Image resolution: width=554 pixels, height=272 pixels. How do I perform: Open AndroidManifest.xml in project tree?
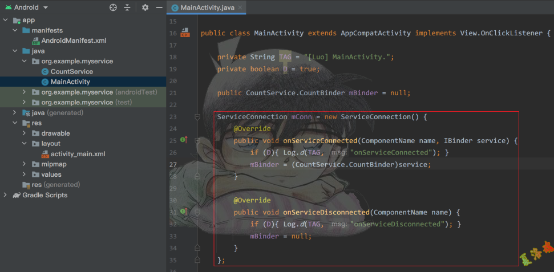click(74, 40)
